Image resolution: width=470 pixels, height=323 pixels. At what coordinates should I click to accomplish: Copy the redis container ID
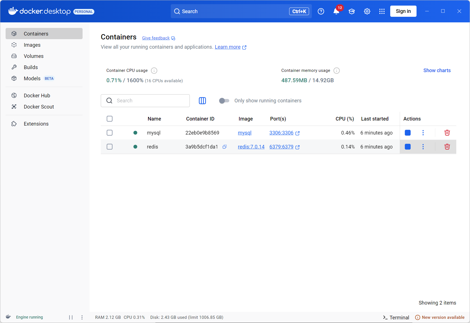(x=225, y=147)
